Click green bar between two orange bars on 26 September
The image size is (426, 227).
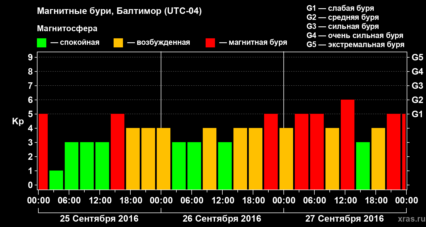[x=225, y=166]
